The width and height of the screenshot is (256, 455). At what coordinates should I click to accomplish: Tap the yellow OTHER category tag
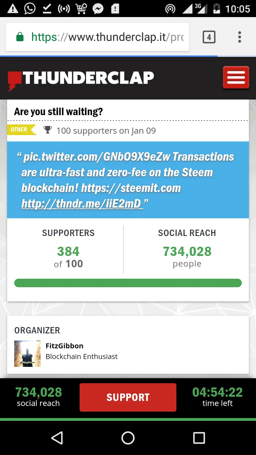pos(21,130)
